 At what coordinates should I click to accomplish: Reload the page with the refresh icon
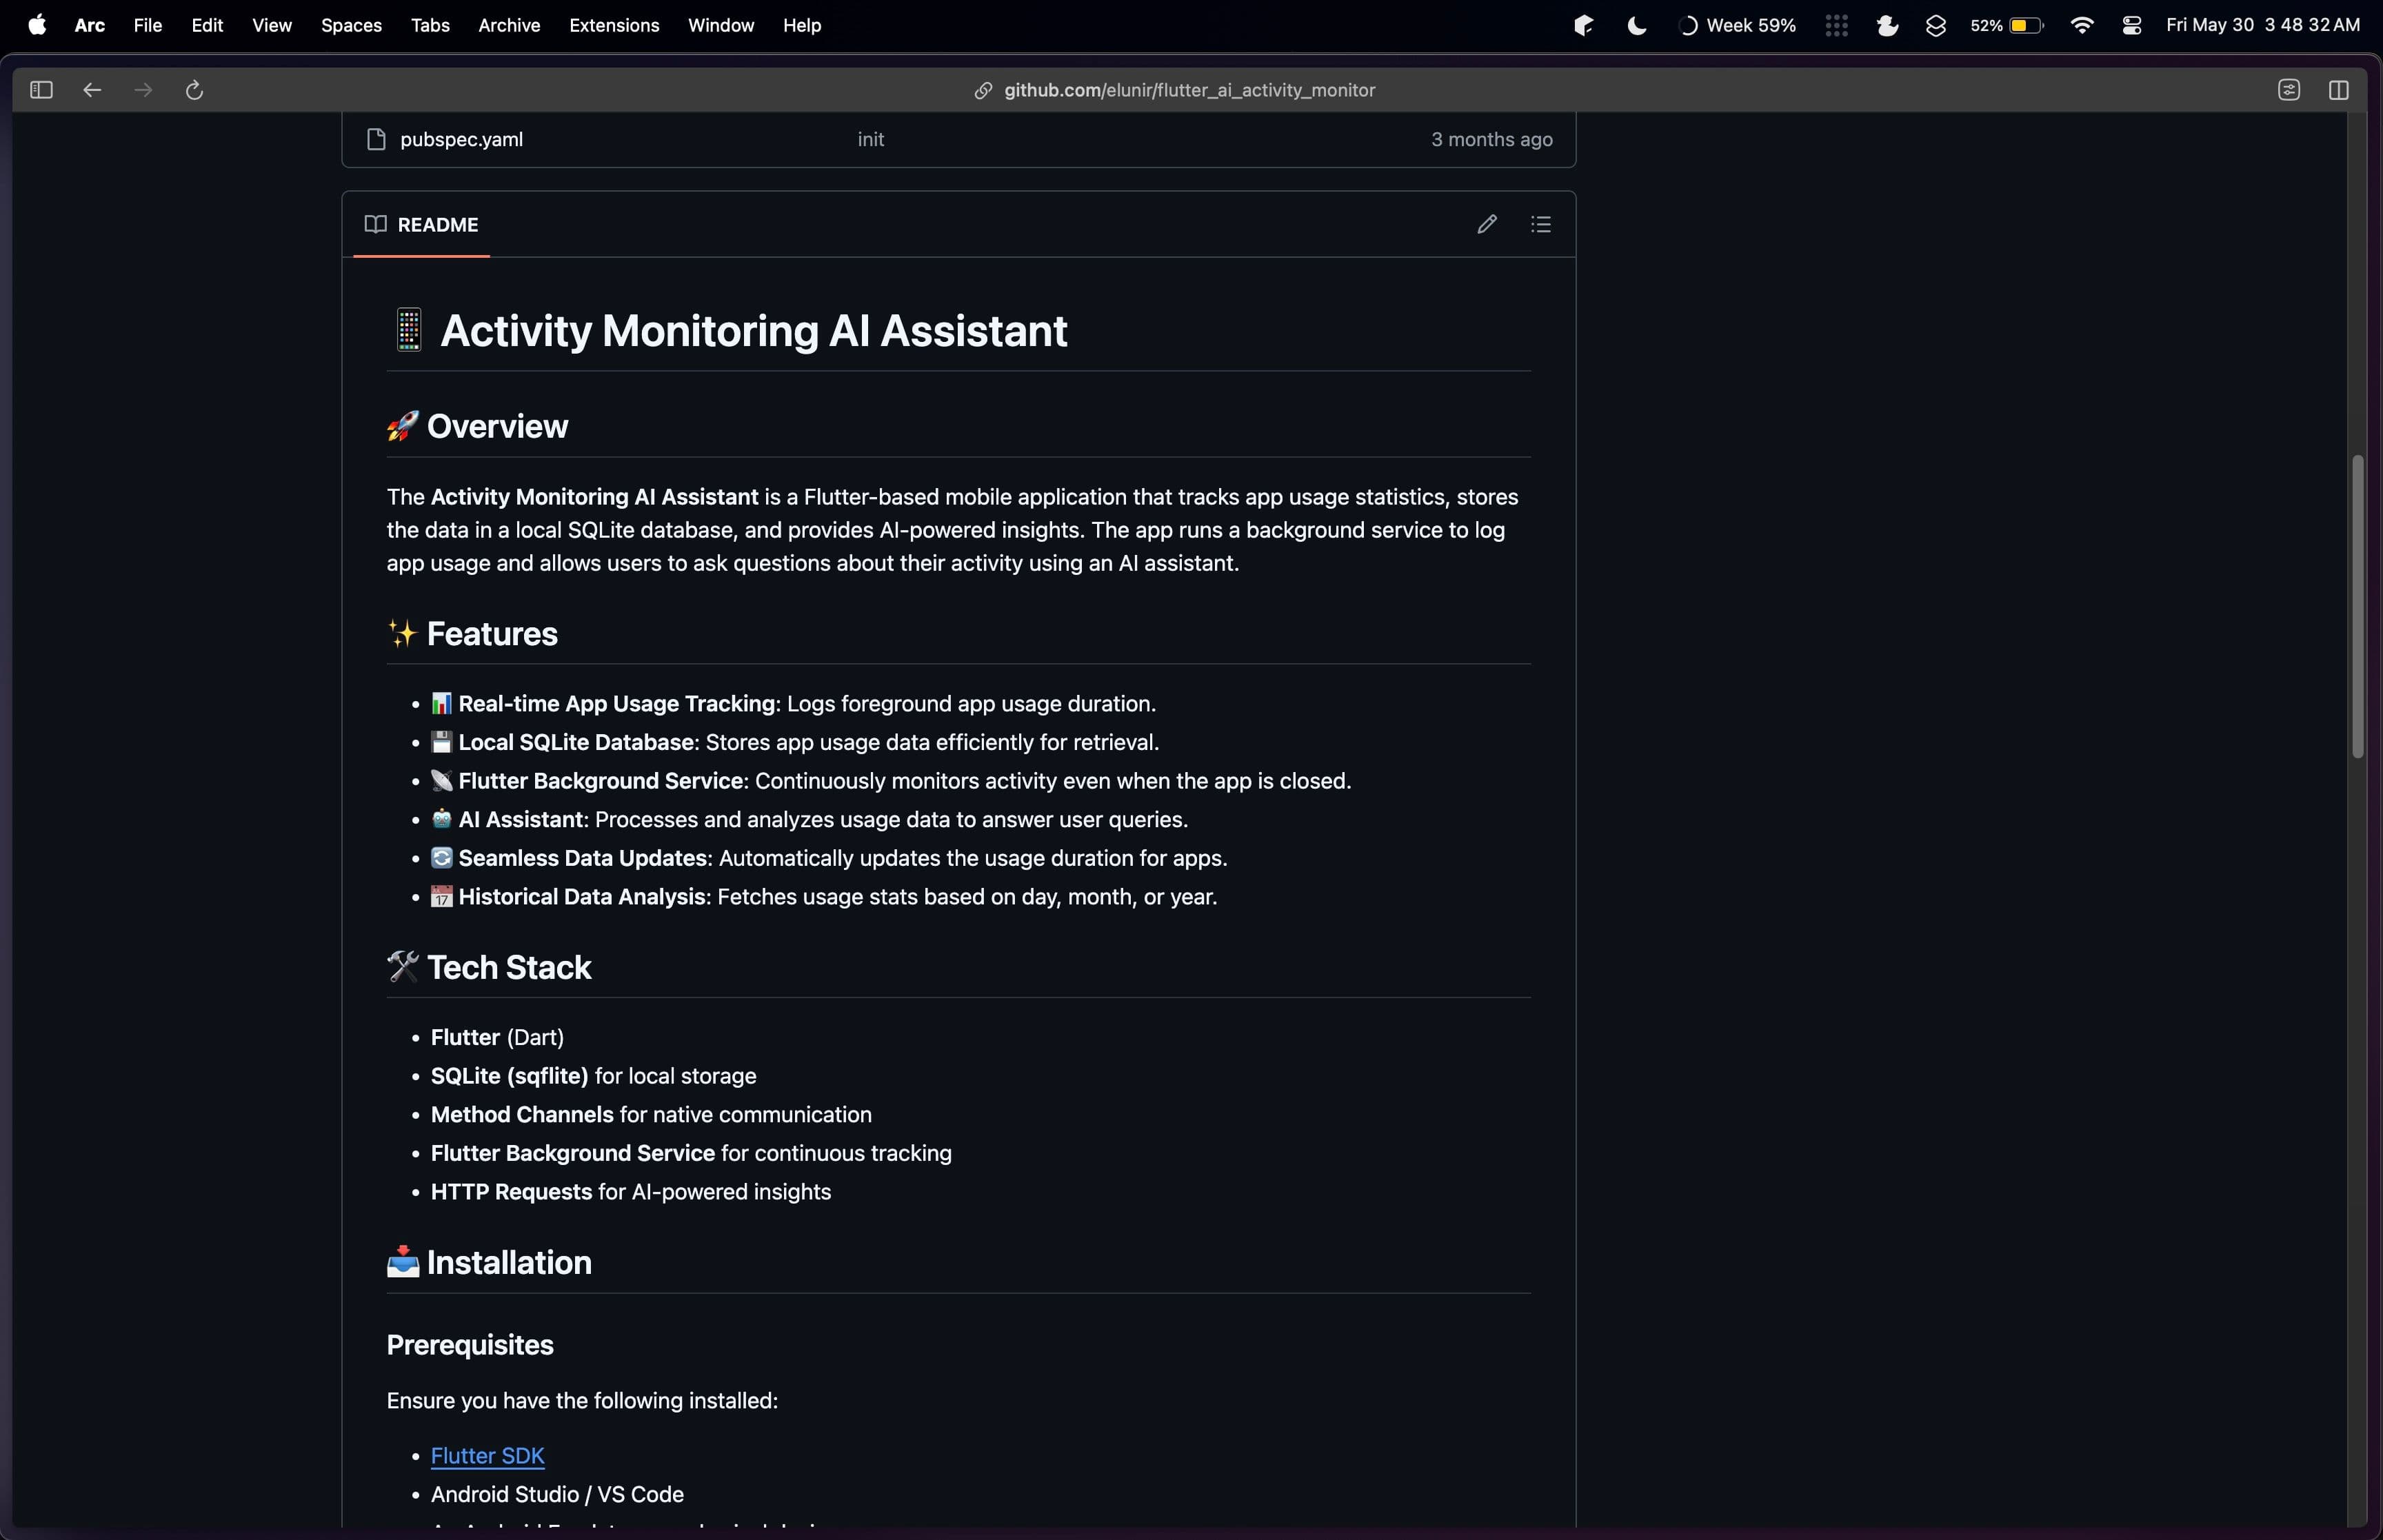tap(194, 90)
